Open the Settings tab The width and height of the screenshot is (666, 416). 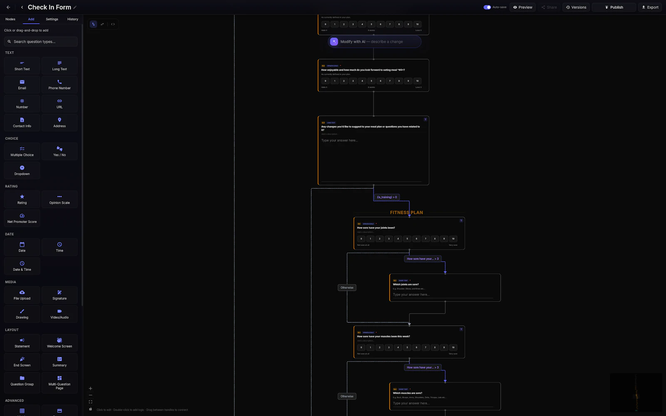coord(52,19)
